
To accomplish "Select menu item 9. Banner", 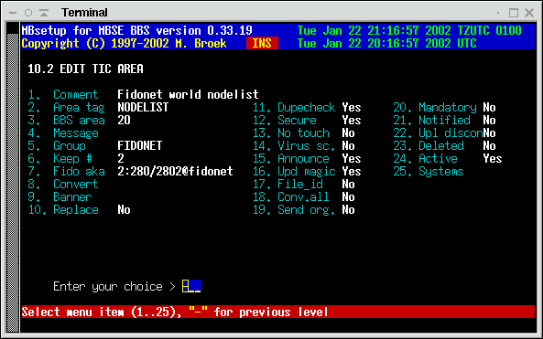I will [60, 196].
